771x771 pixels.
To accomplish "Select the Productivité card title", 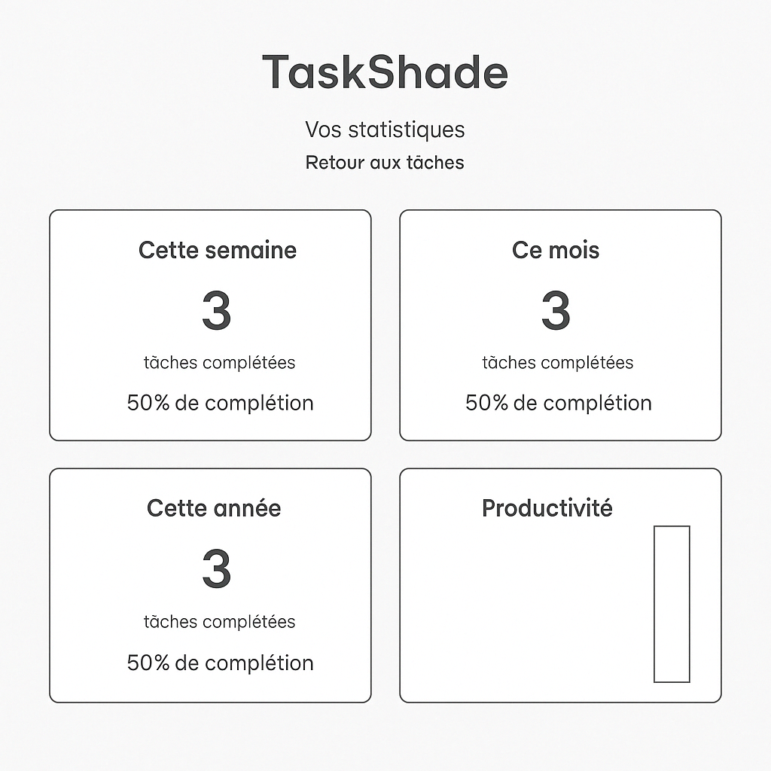I will [547, 508].
